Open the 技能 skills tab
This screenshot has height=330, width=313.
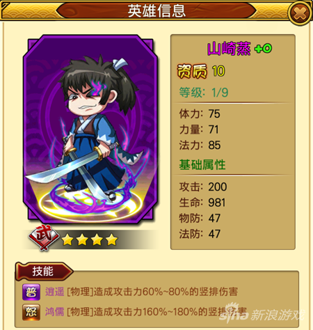(x=44, y=272)
